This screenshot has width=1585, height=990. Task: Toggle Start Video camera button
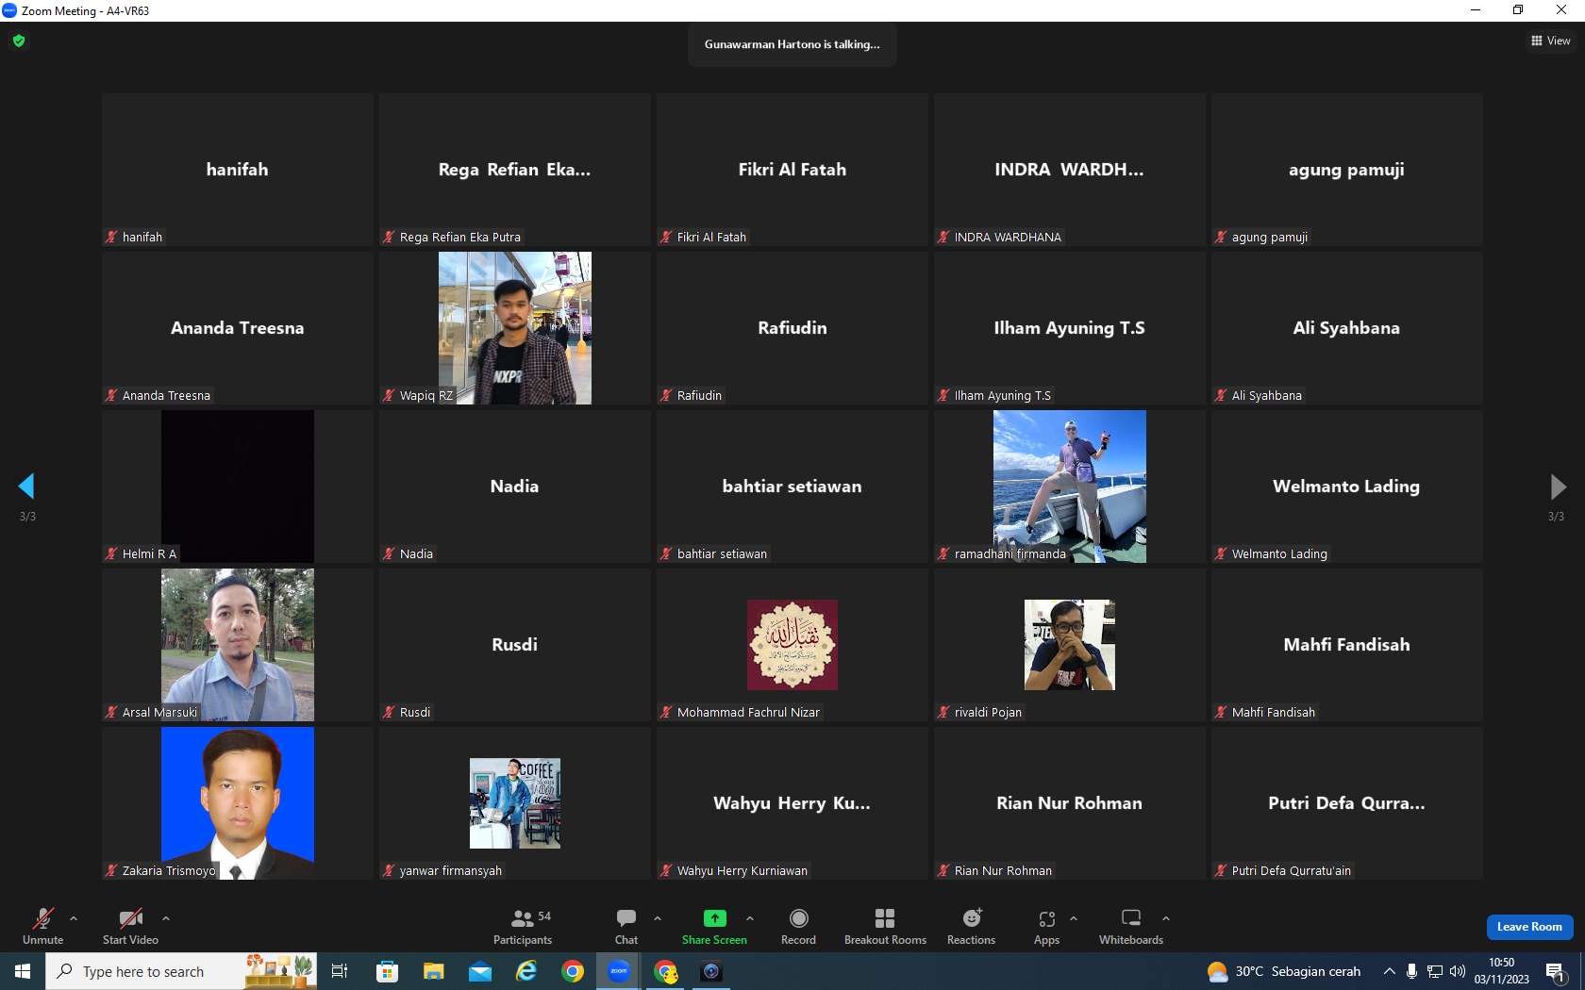tap(130, 926)
